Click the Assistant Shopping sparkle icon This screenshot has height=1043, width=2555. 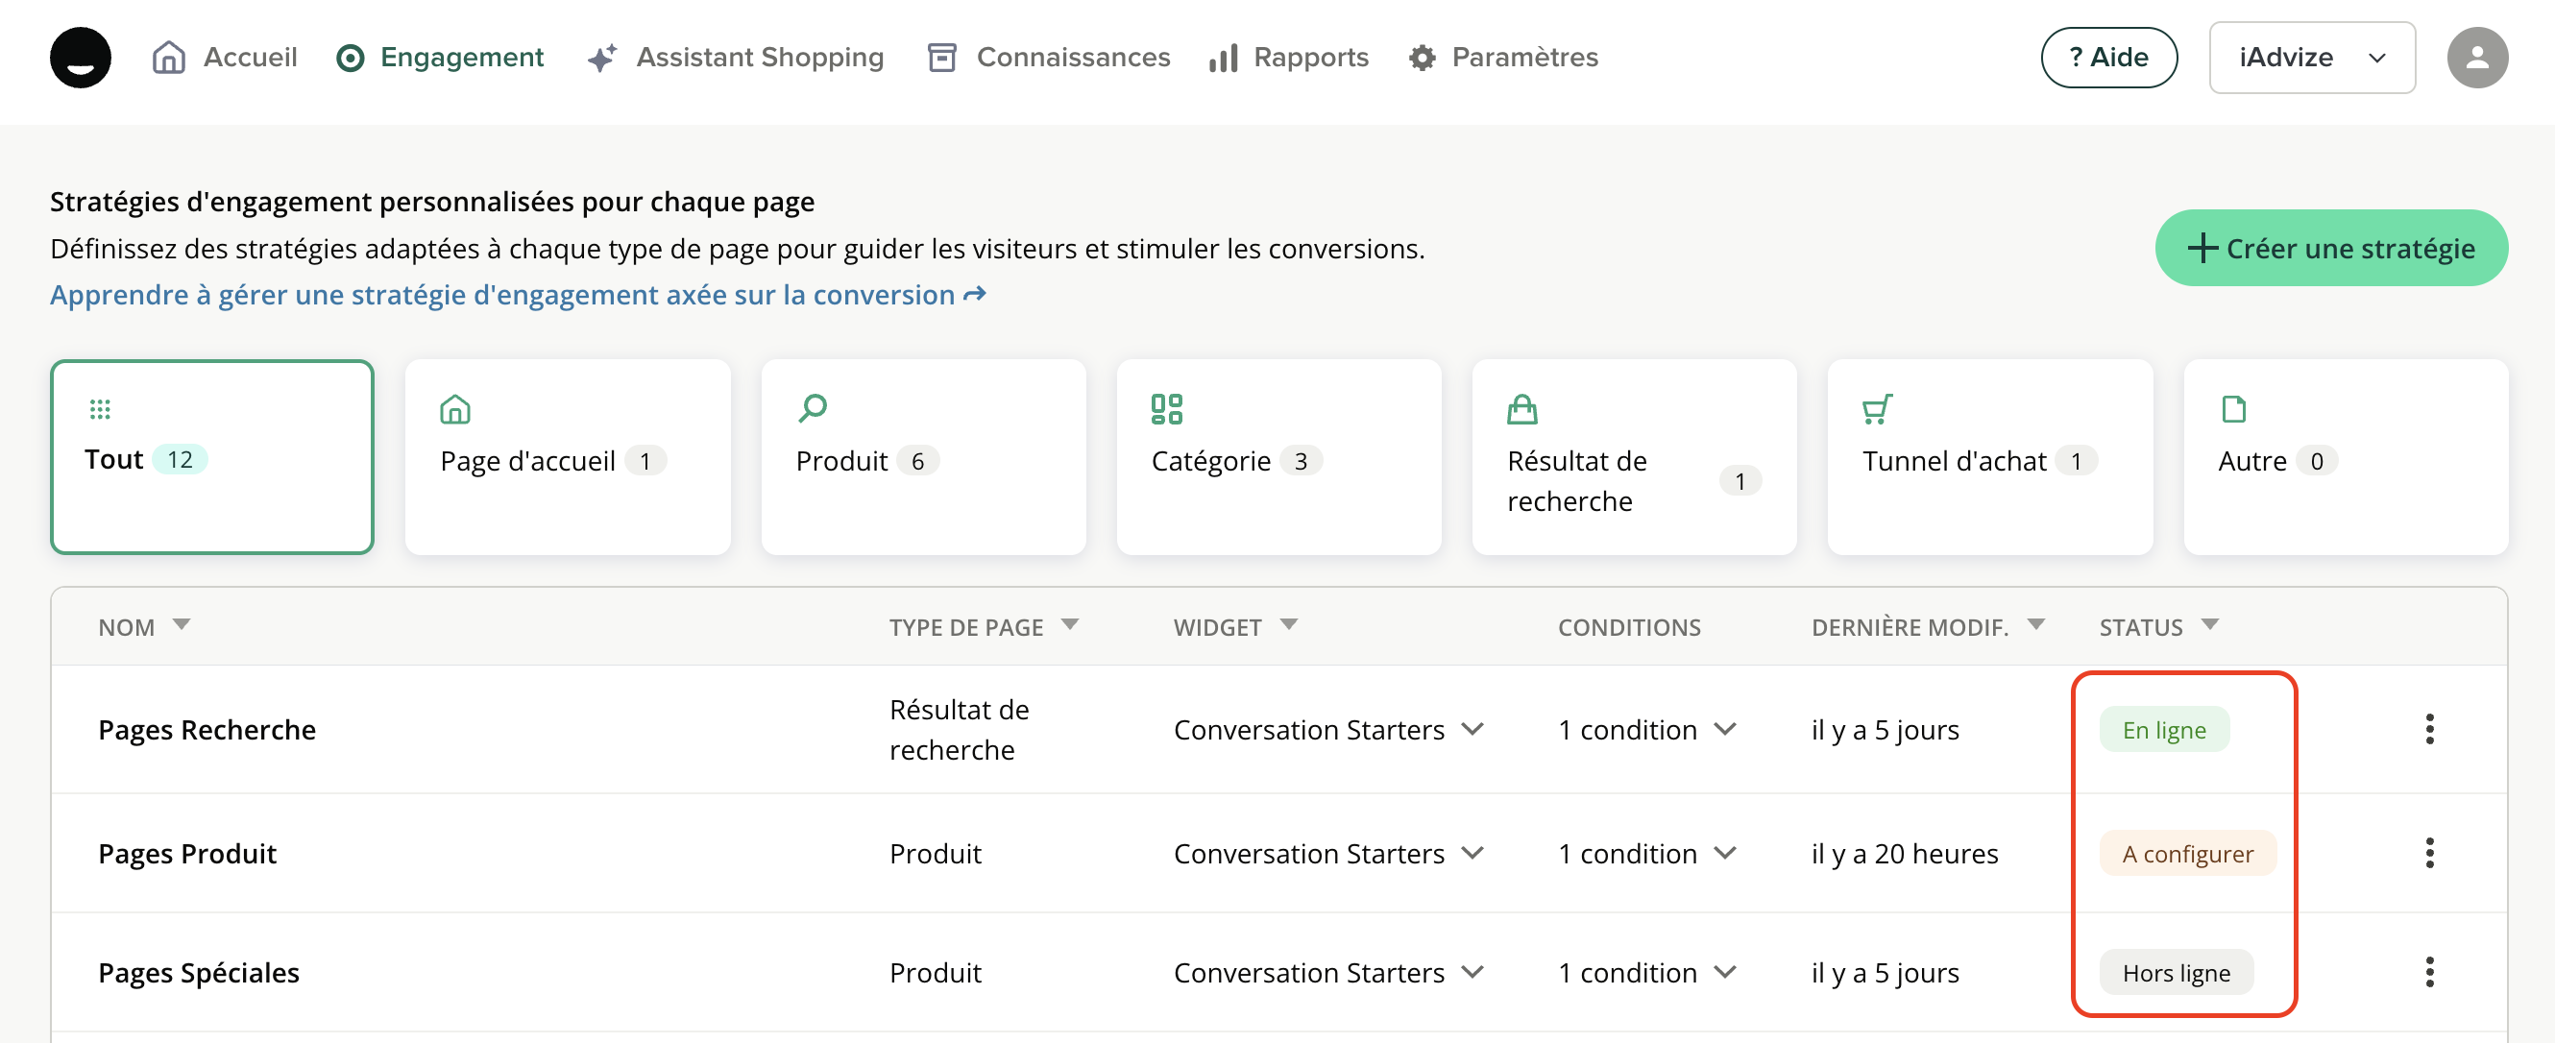601,58
